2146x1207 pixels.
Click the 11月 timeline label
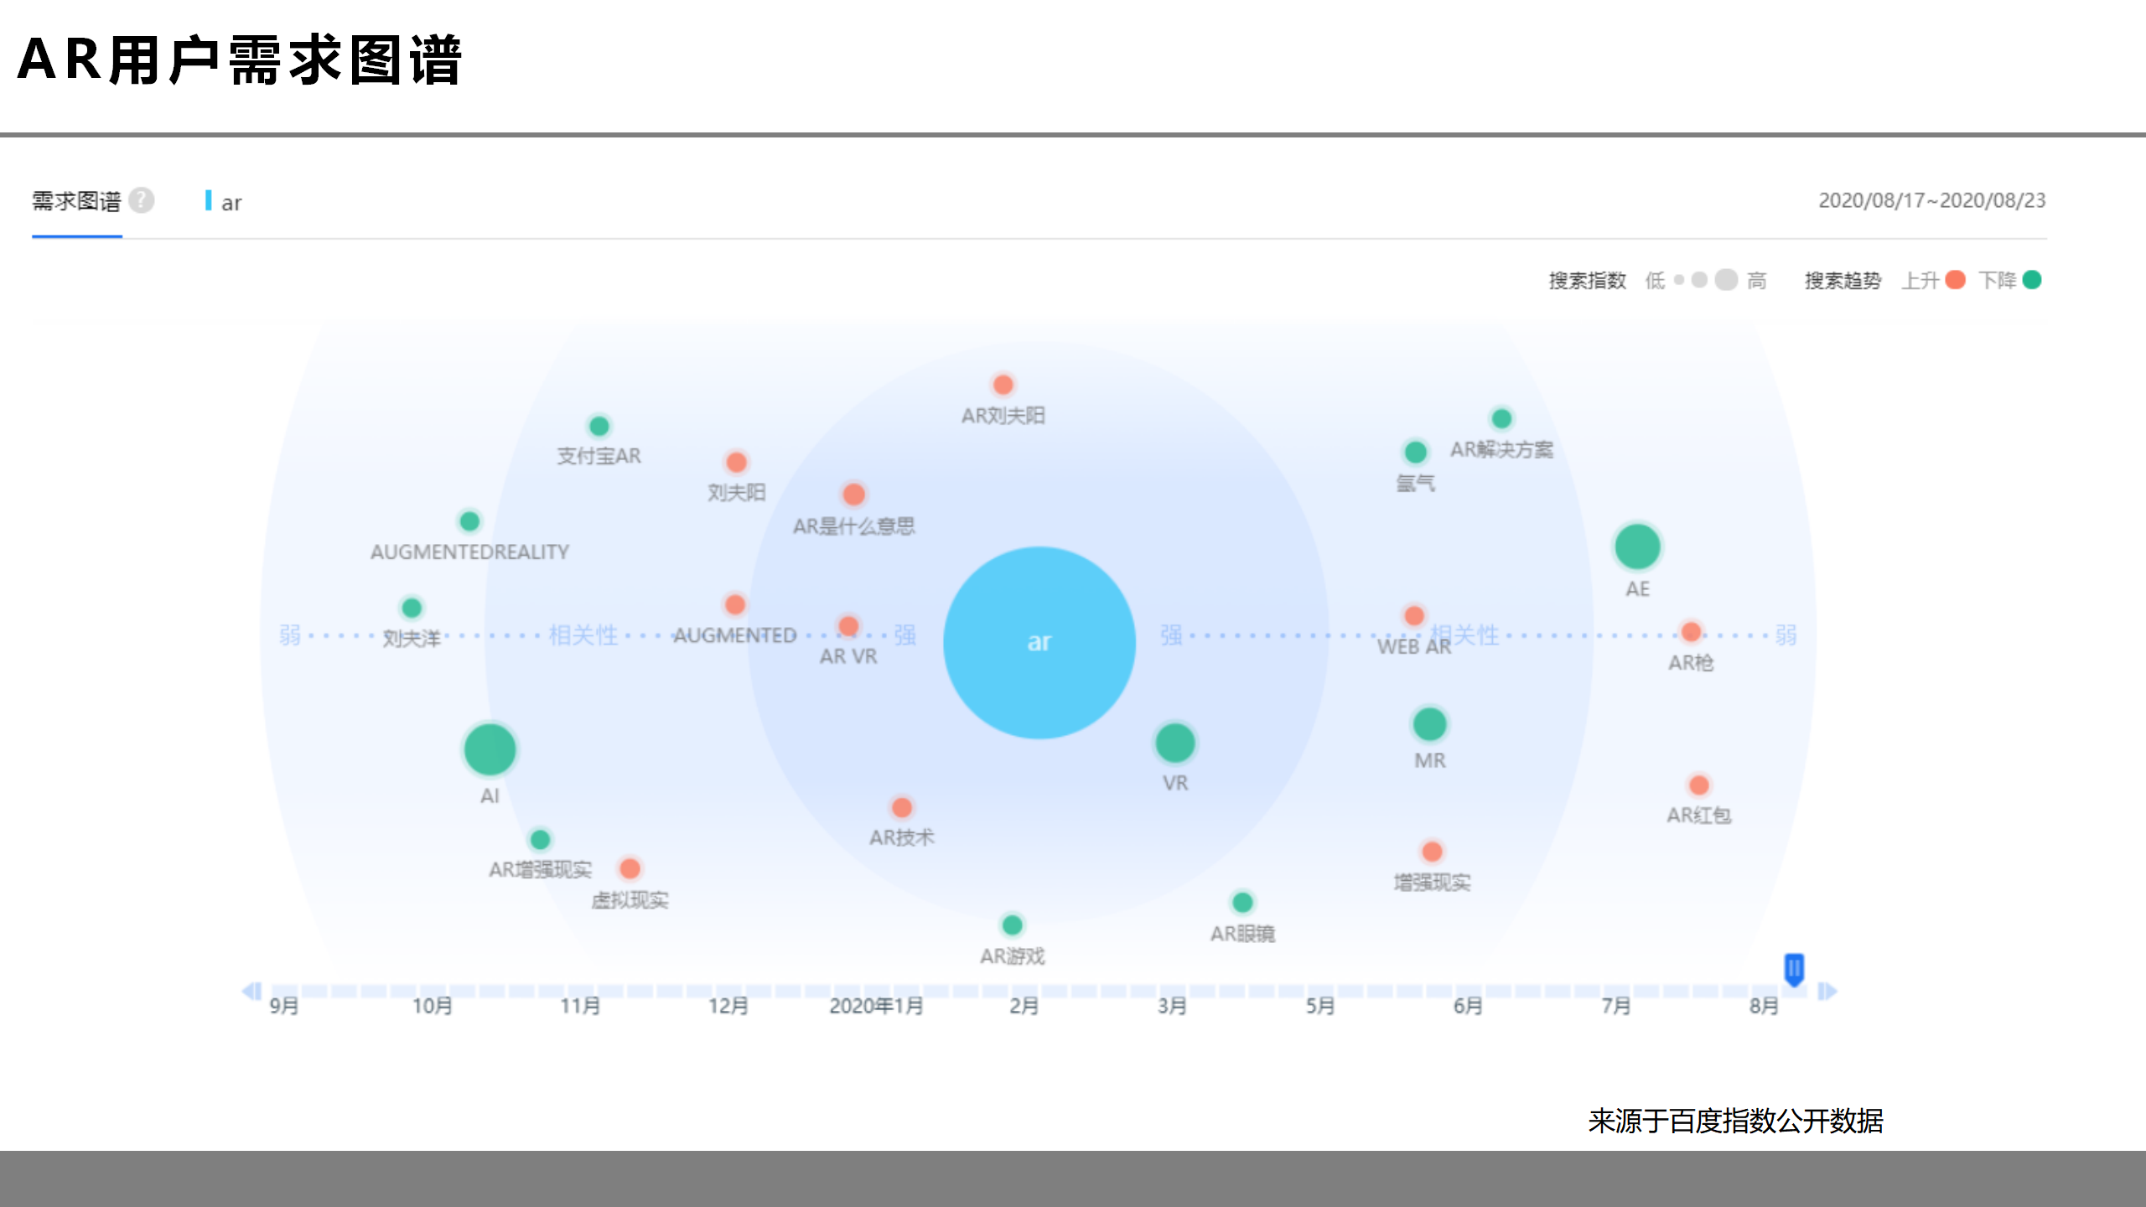(x=580, y=1006)
